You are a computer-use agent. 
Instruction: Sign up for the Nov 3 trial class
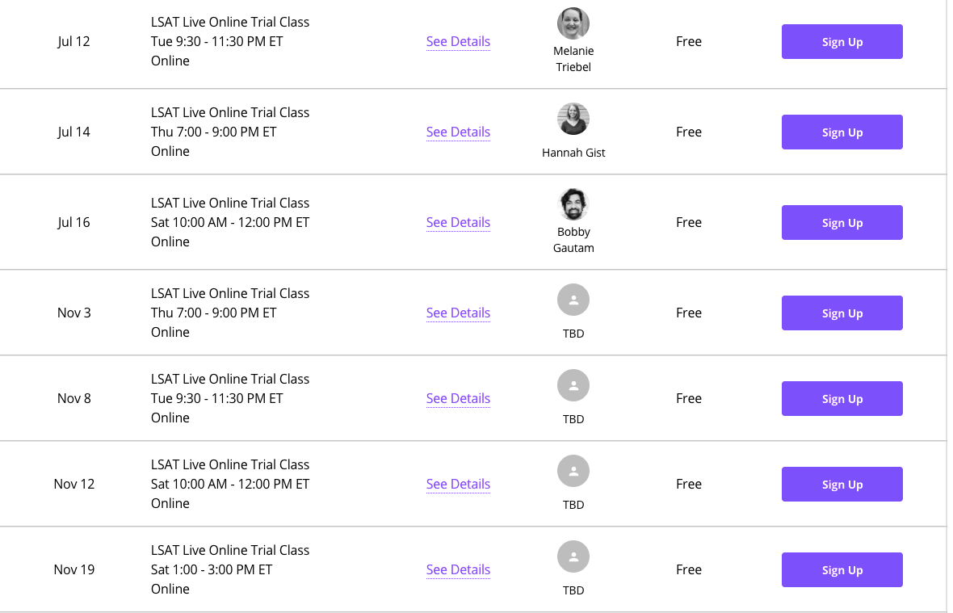click(842, 313)
